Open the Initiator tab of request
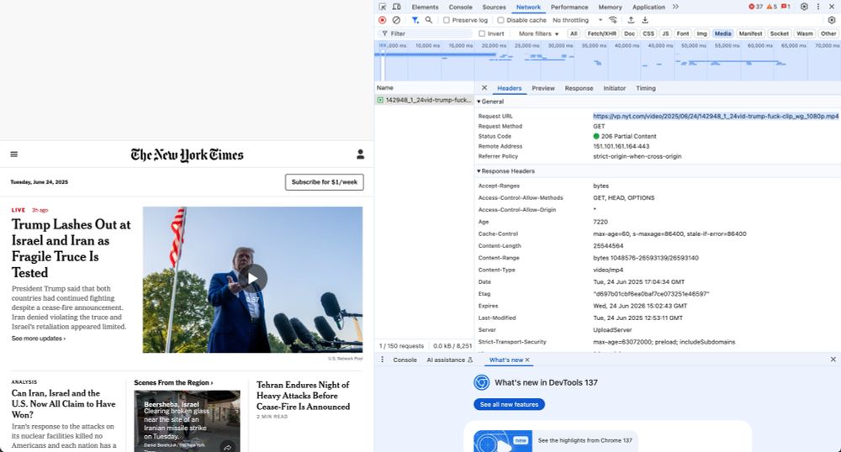This screenshot has height=452, width=841. (614, 88)
